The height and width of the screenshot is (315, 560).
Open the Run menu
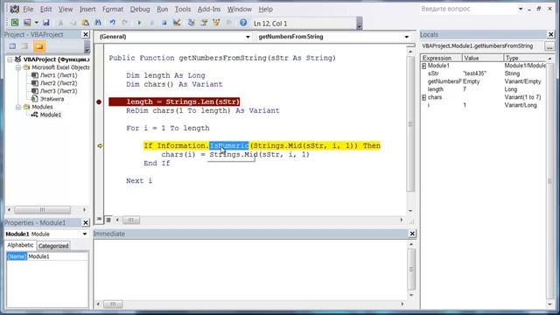(x=163, y=10)
